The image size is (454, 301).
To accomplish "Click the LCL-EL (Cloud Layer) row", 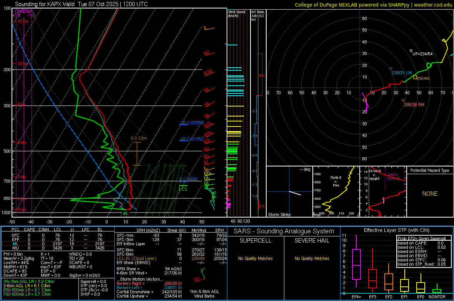I will (172, 258).
